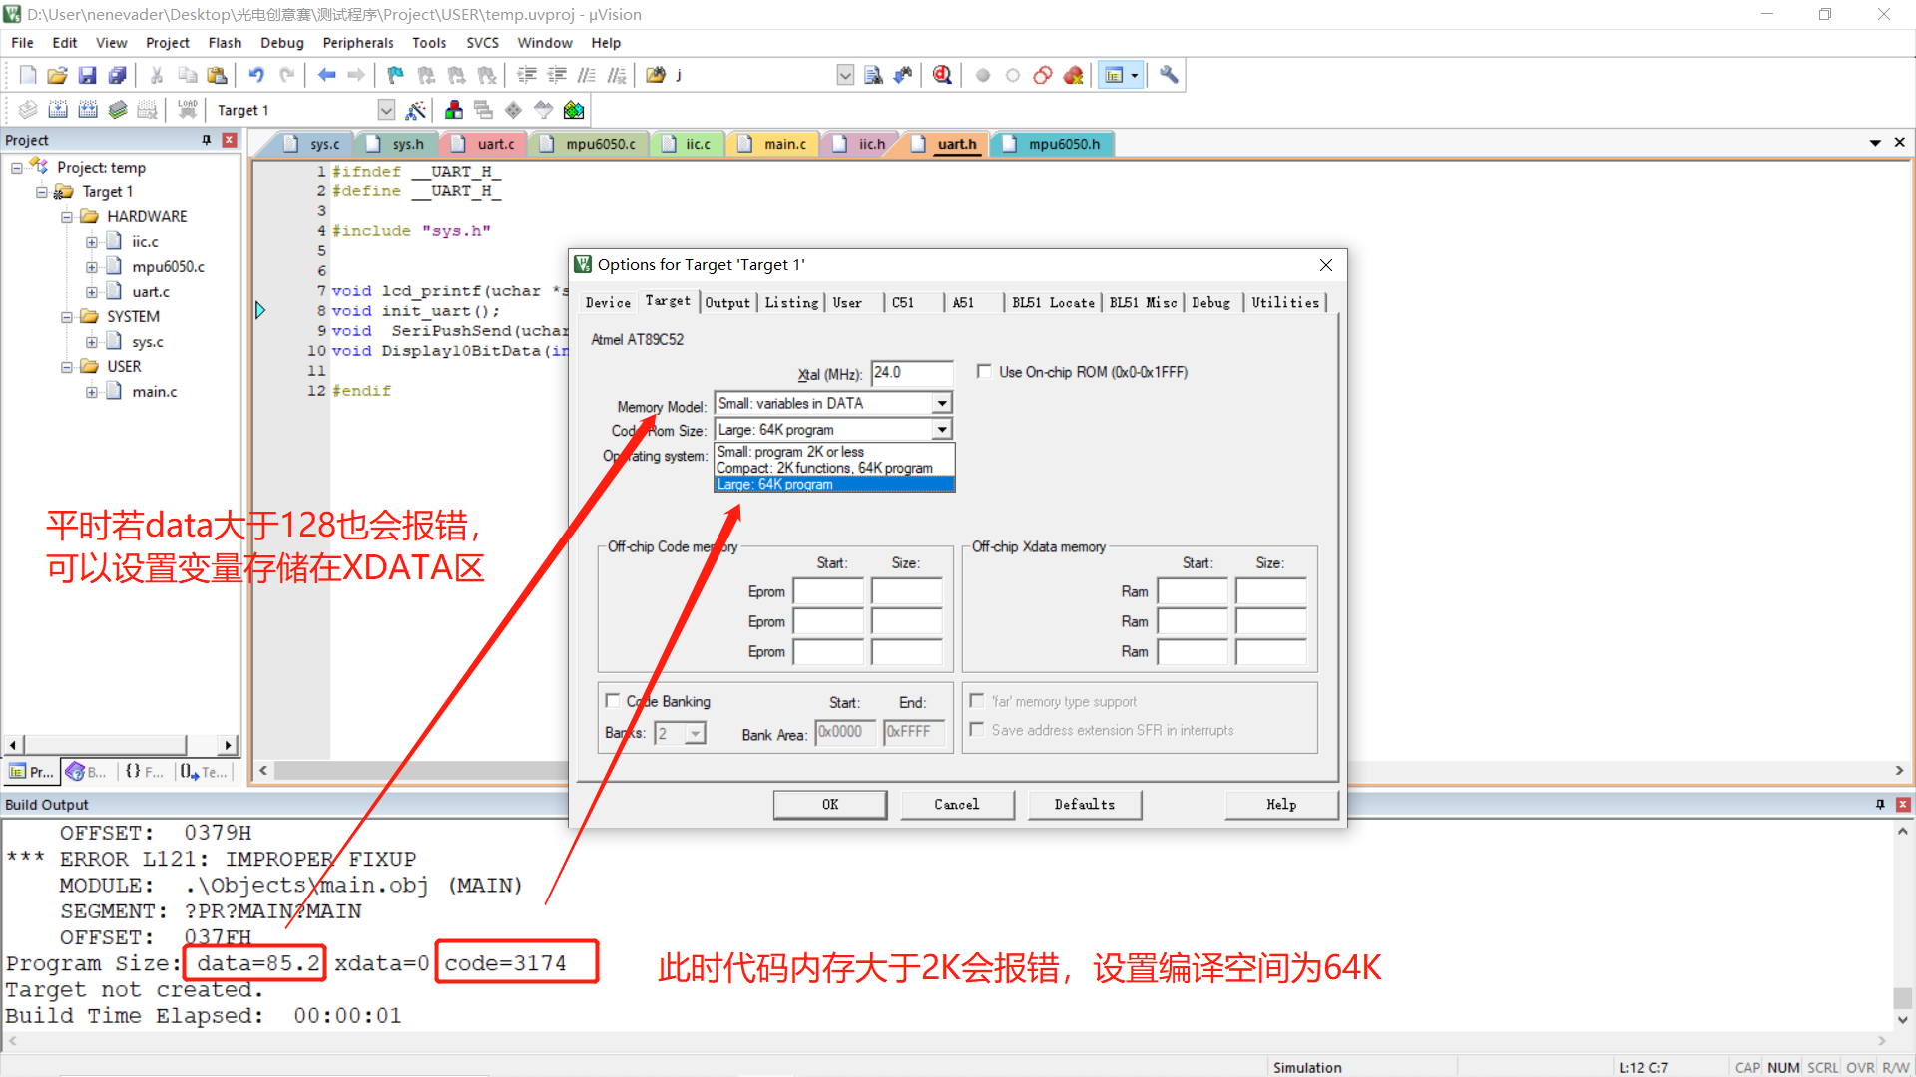The height and width of the screenshot is (1077, 1916).
Task: Click the Open file folder icon
Action: (x=58, y=75)
